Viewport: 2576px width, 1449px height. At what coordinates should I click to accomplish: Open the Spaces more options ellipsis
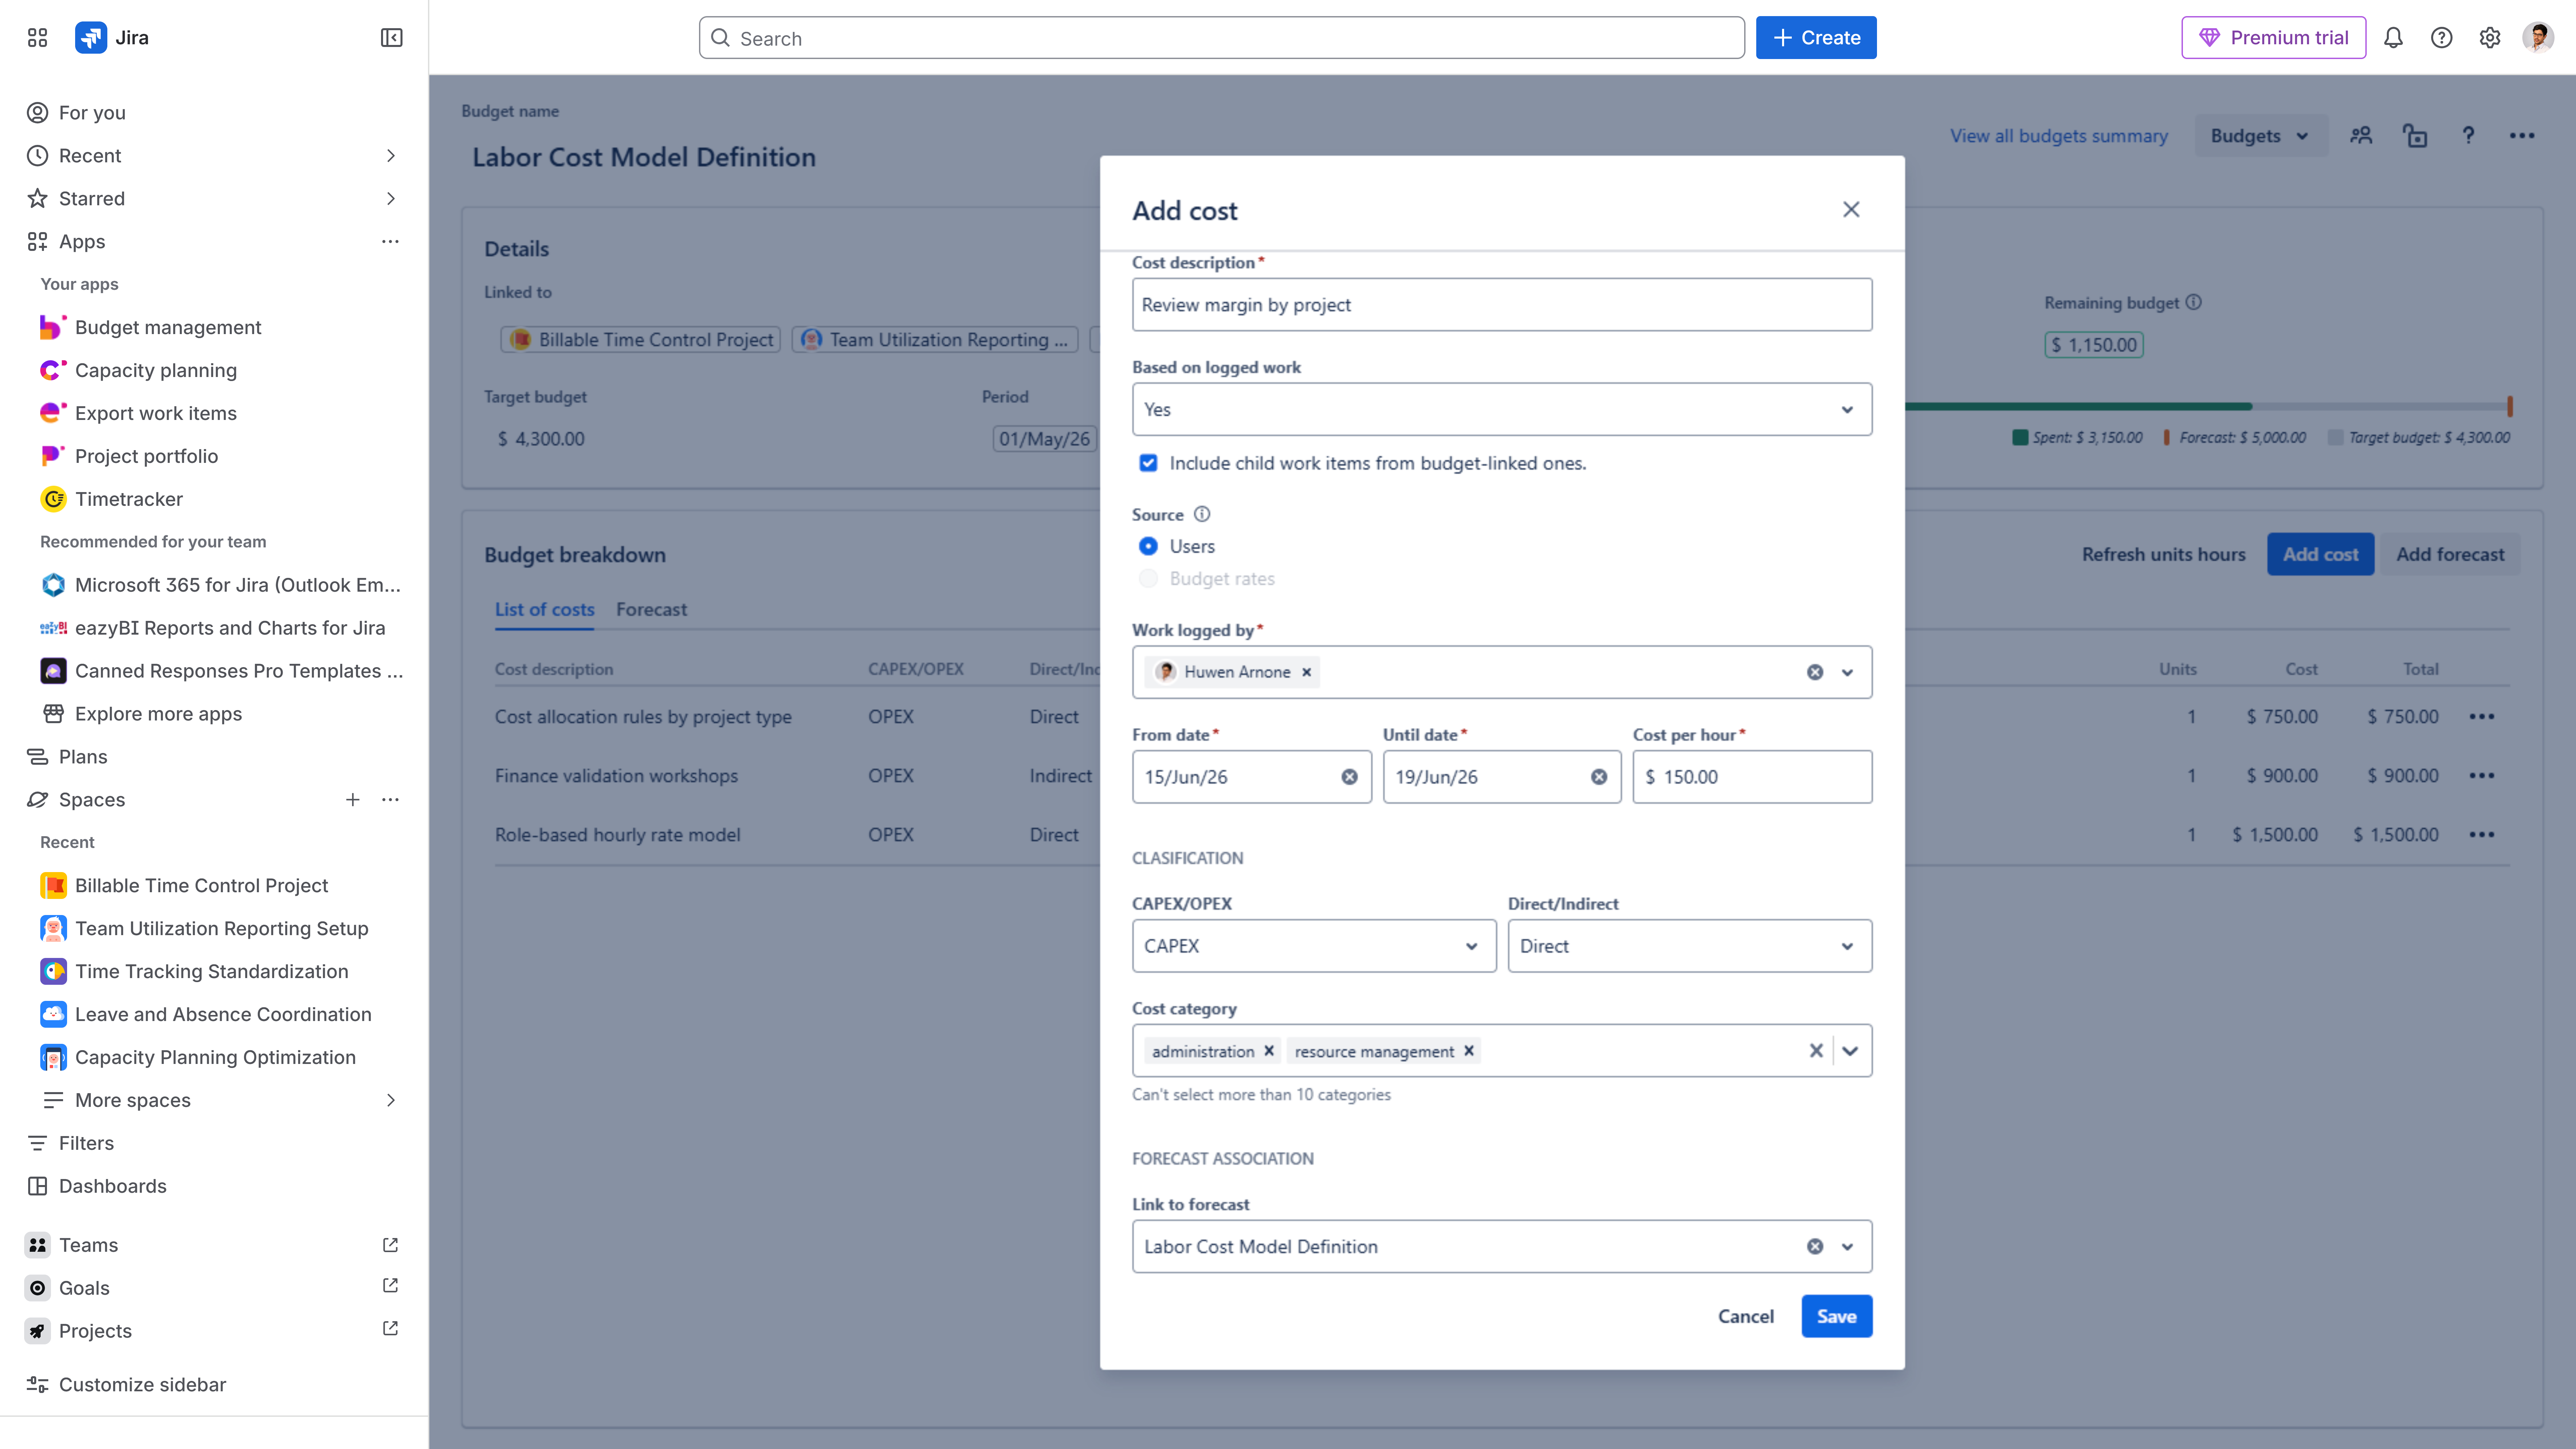[x=390, y=800]
